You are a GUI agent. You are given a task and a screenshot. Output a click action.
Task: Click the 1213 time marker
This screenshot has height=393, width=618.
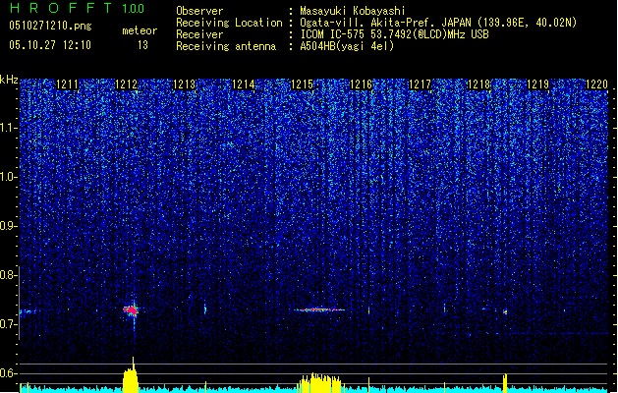coord(185,84)
